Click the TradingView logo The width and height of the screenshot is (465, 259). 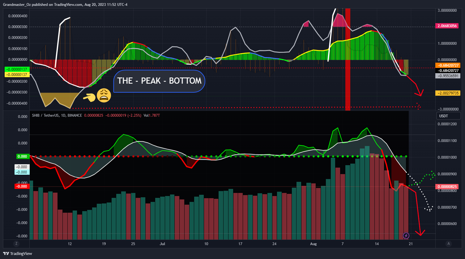(x=18, y=253)
